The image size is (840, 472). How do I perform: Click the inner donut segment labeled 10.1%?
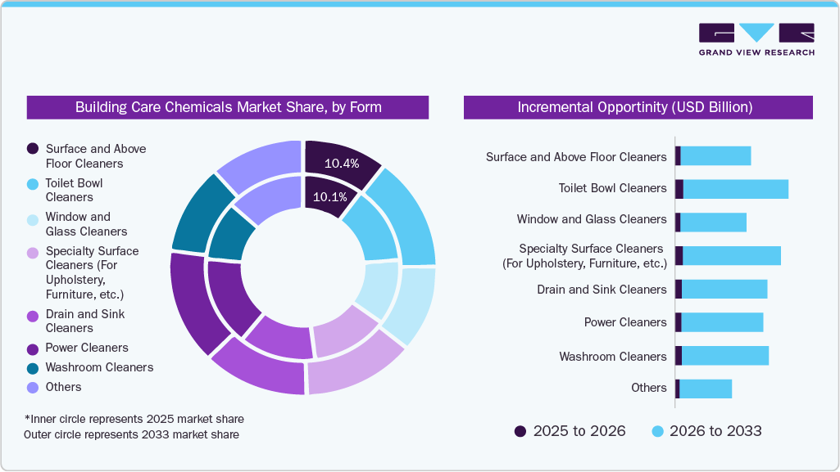click(x=329, y=196)
